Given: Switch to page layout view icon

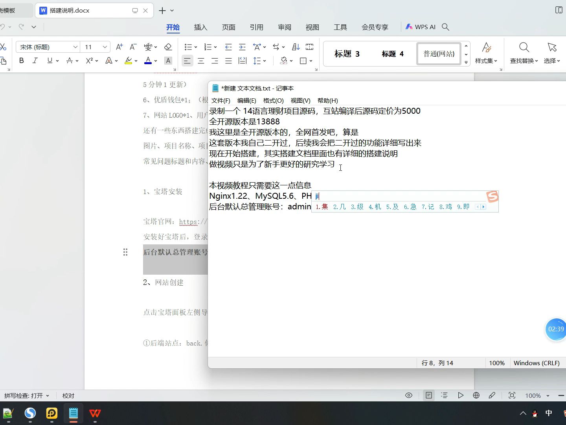Looking at the screenshot, I should (x=428, y=395).
